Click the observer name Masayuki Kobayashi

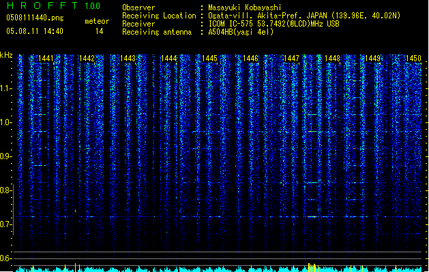click(x=245, y=7)
